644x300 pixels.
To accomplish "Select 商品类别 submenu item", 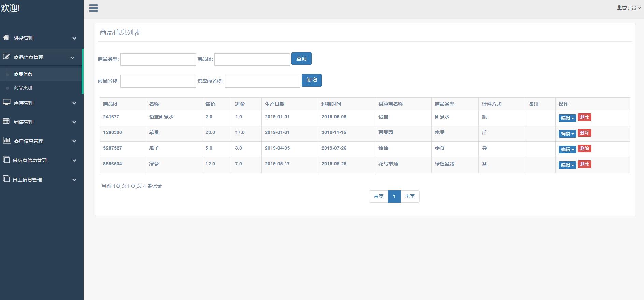I will point(23,88).
